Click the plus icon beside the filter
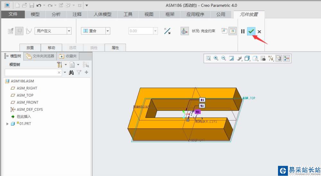The image size is (321, 176). [86, 72]
